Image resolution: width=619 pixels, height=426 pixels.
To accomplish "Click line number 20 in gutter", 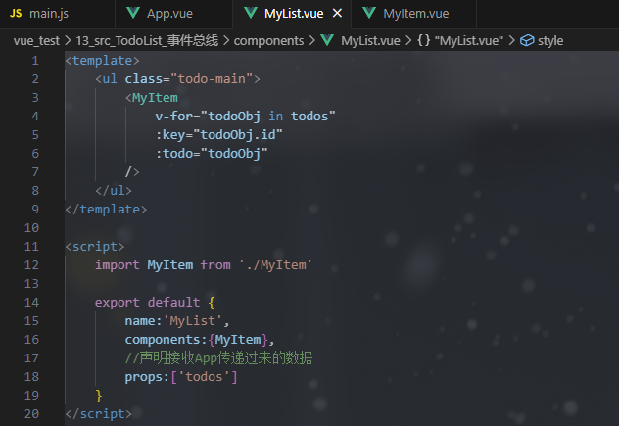I will [31, 414].
